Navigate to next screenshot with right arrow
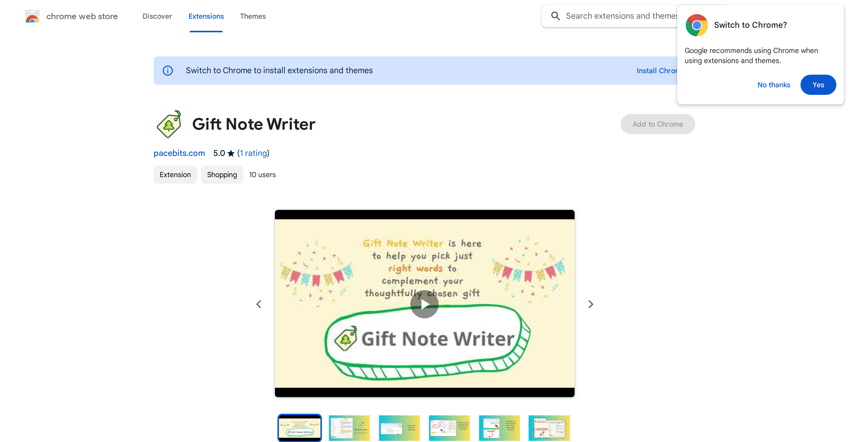The width and height of the screenshot is (849, 442). pos(591,304)
